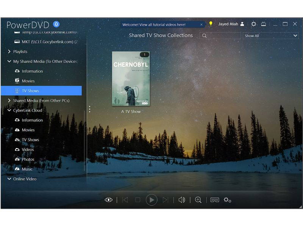Switch to TV Mode using the TV icon
Image resolution: width=303 pixels, height=227 pixels.
(x=263, y=24)
